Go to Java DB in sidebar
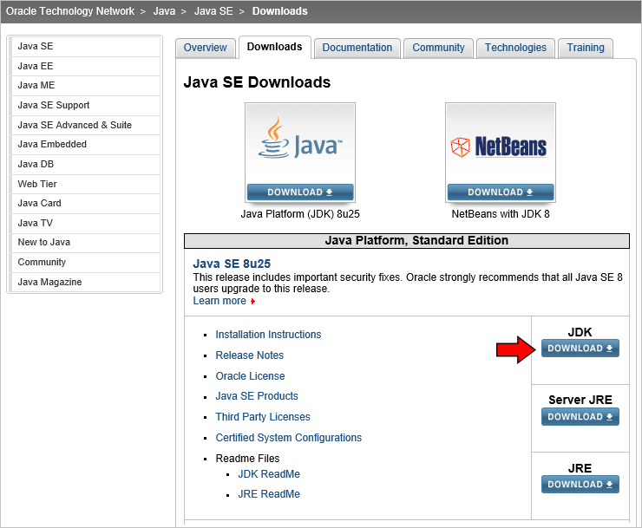Screen dimensions: 642x528 coord(85,164)
